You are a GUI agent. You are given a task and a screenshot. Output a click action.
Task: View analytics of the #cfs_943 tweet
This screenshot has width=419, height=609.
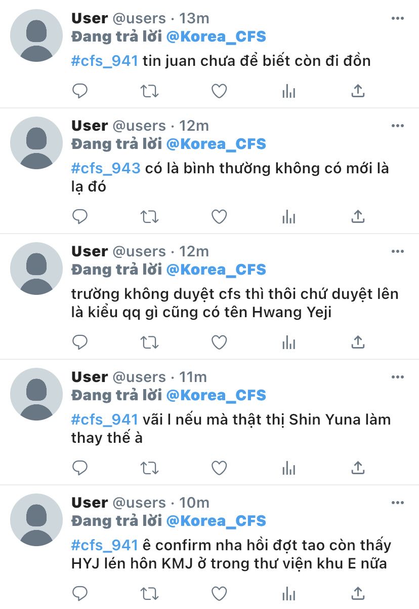point(288,217)
